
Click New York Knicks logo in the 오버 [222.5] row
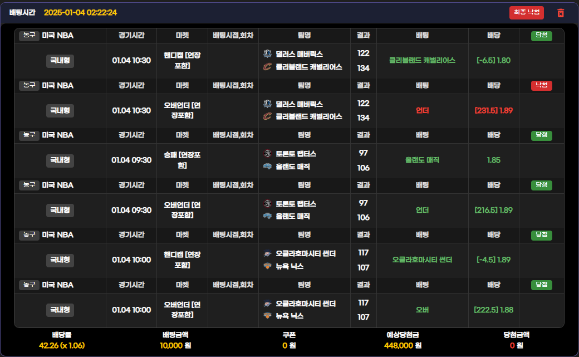pos(267,316)
